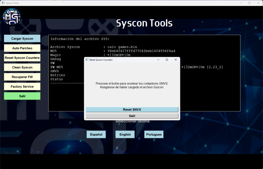The image size is (263, 169).
Task: Switch language to Español
Action: coord(96,134)
